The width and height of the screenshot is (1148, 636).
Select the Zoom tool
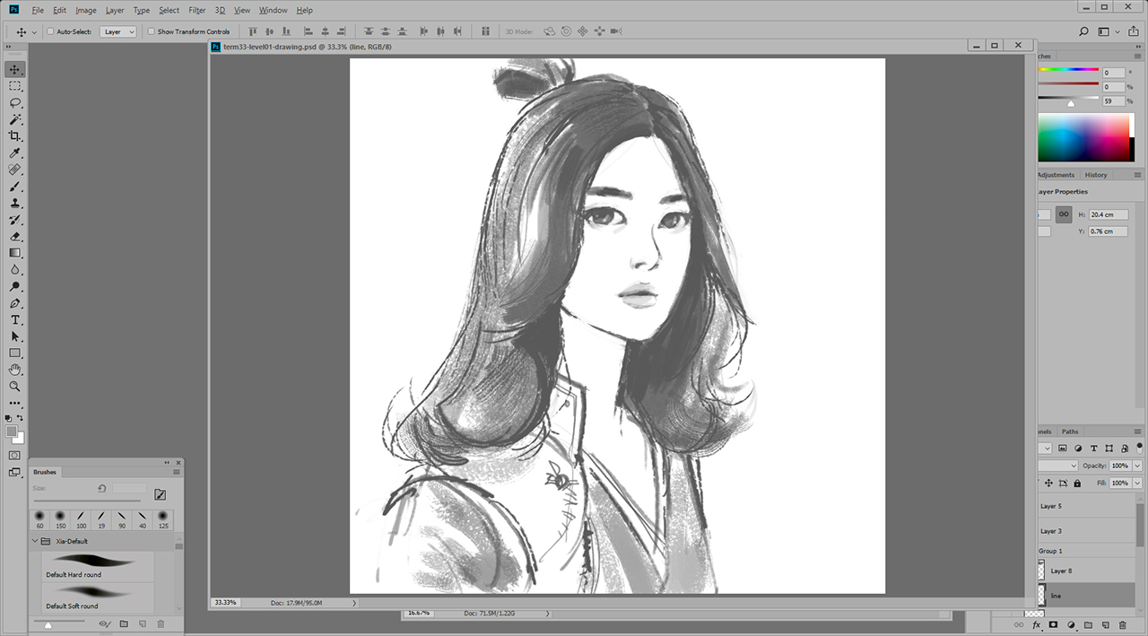pos(14,386)
